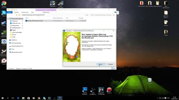Open Хлам folder in Explorer sidebar
The height and width of the screenshot is (100, 179).
(x=14, y=37)
